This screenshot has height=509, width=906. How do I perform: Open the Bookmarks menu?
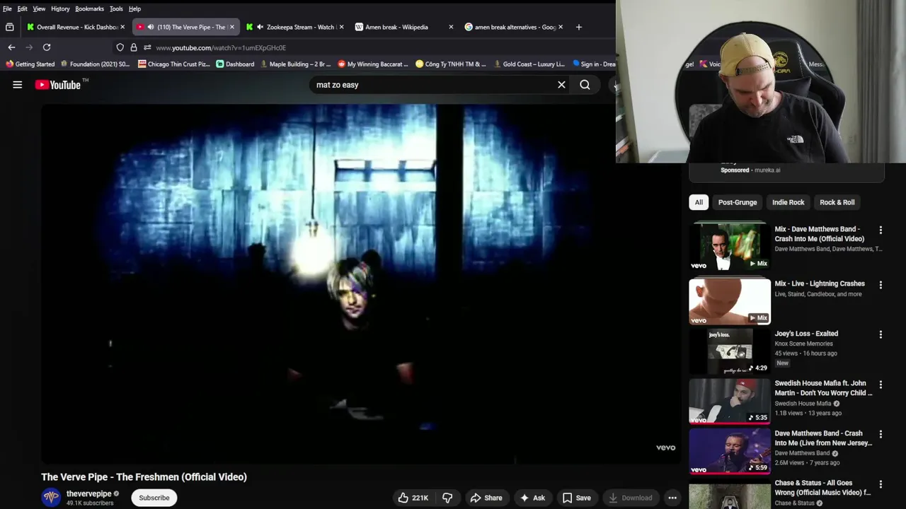point(89,8)
